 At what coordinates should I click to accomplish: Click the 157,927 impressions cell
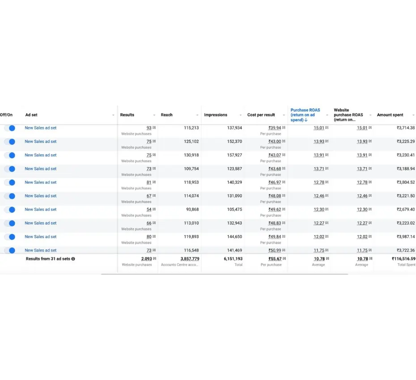click(234, 155)
